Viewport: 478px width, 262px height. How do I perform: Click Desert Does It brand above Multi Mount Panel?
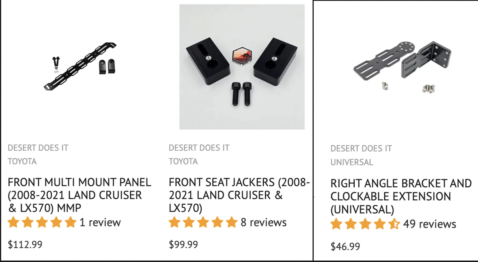click(x=38, y=148)
